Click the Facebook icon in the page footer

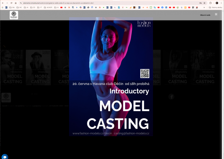click(171, 97)
